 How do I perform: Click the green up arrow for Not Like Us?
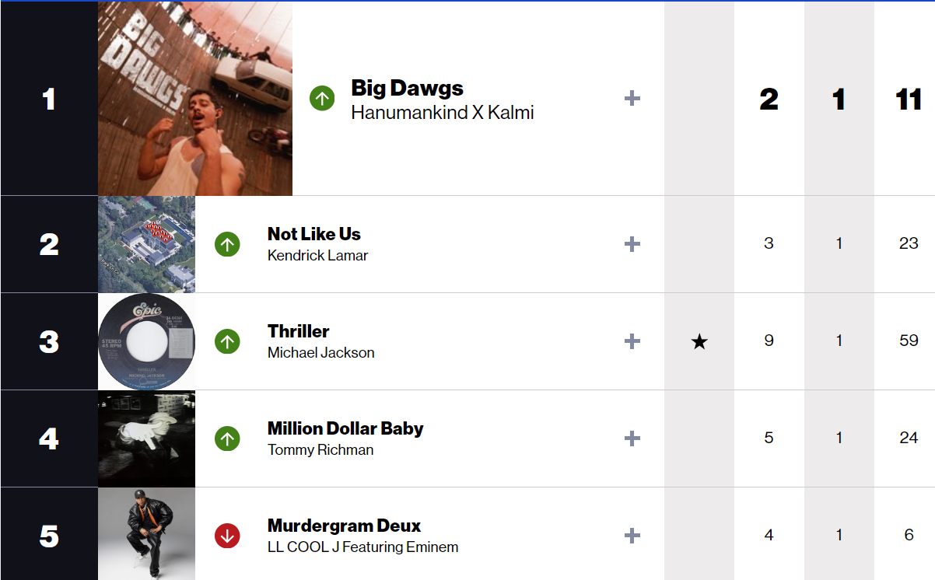(227, 244)
